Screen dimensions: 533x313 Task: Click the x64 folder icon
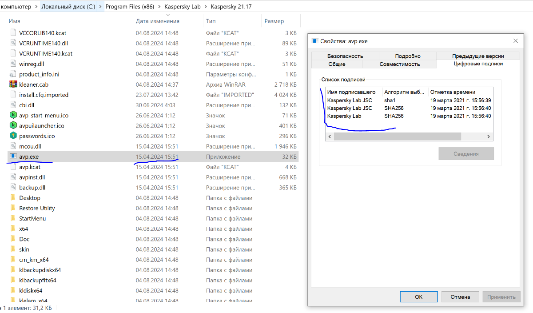click(13, 229)
